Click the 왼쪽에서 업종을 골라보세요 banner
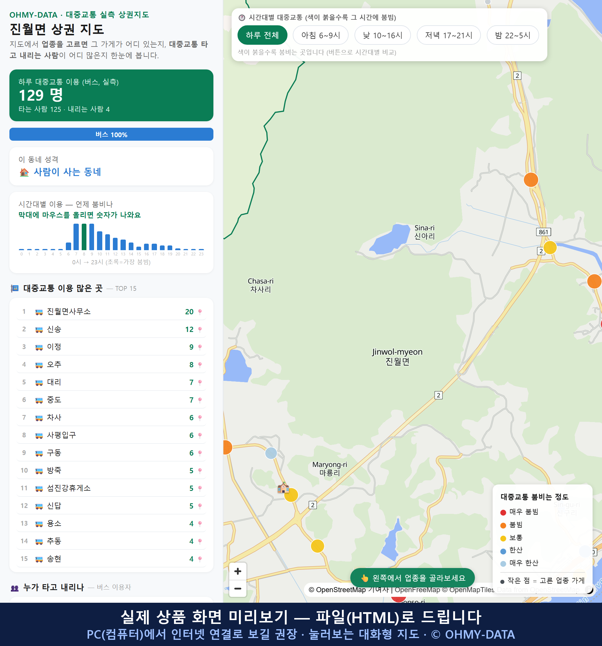Image resolution: width=602 pixels, height=646 pixels. tap(412, 578)
